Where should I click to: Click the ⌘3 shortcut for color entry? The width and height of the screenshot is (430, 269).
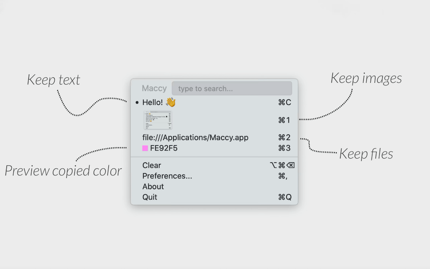pyautogui.click(x=284, y=148)
